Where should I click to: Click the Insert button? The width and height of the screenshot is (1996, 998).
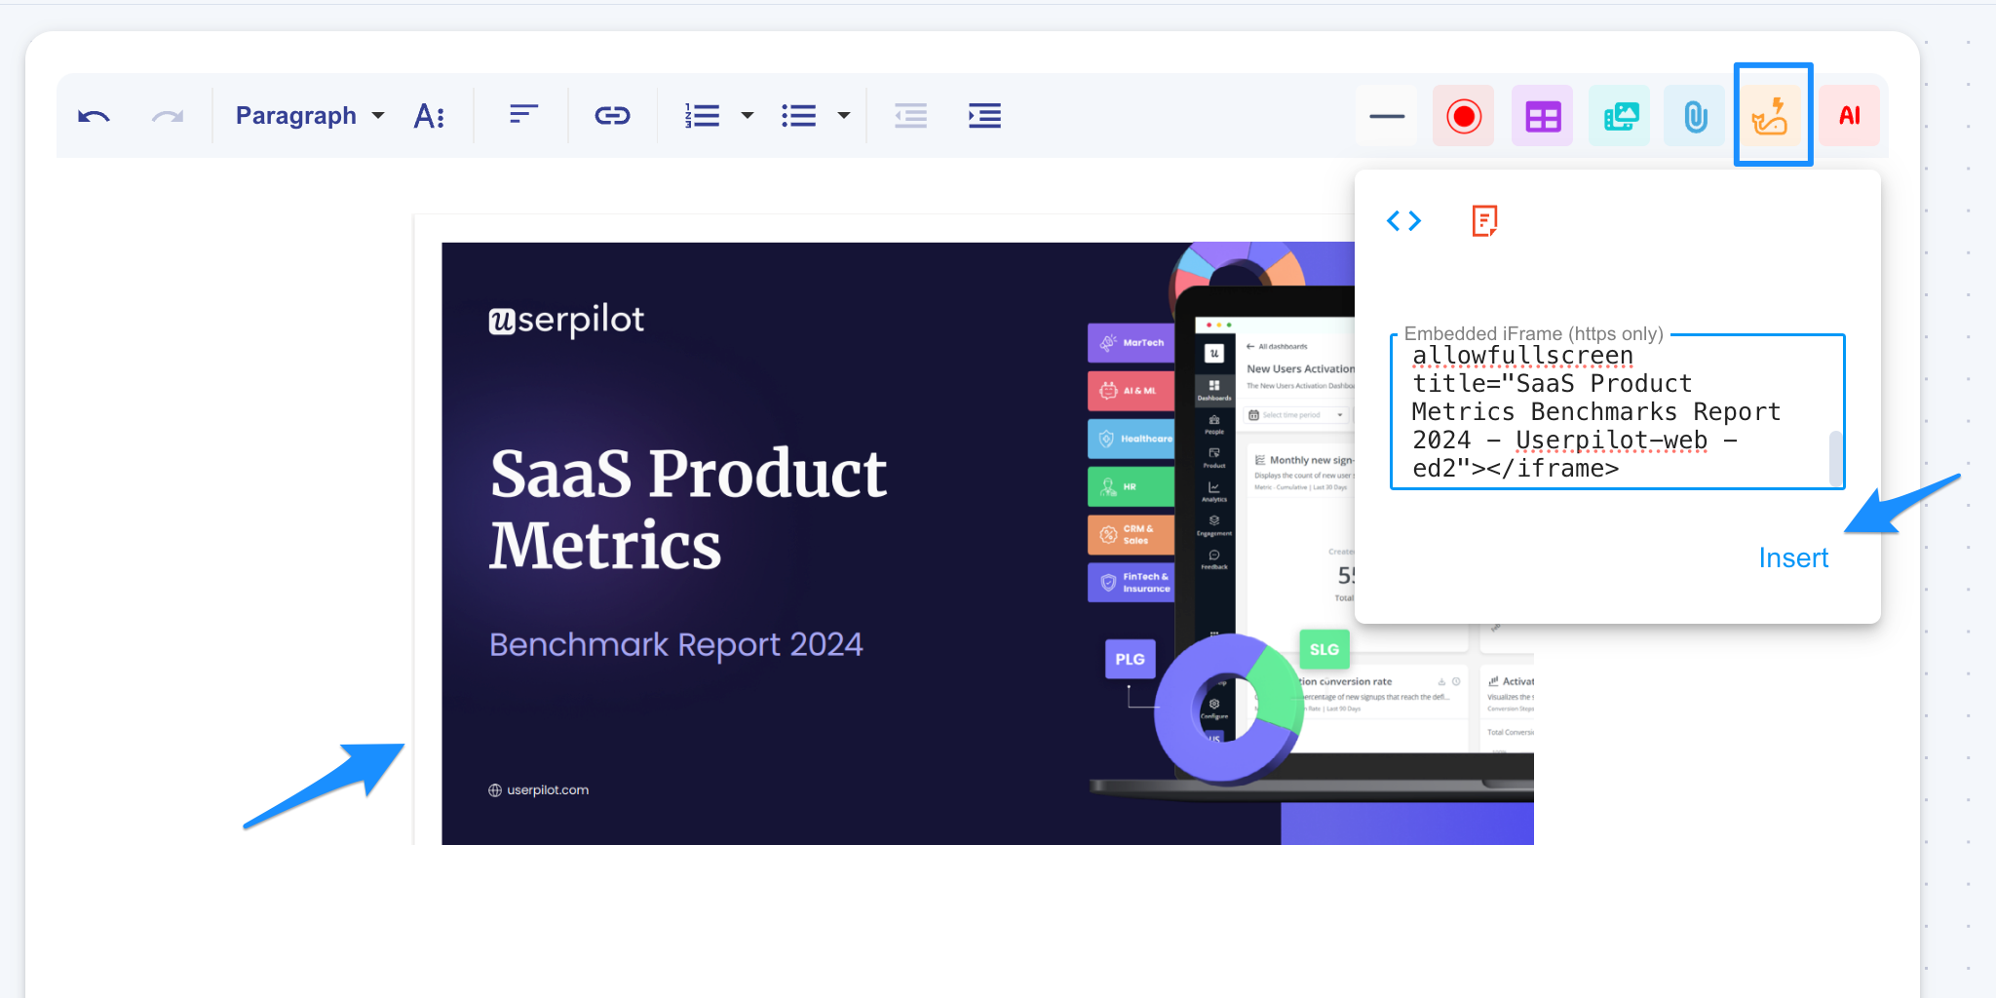tap(1793, 557)
